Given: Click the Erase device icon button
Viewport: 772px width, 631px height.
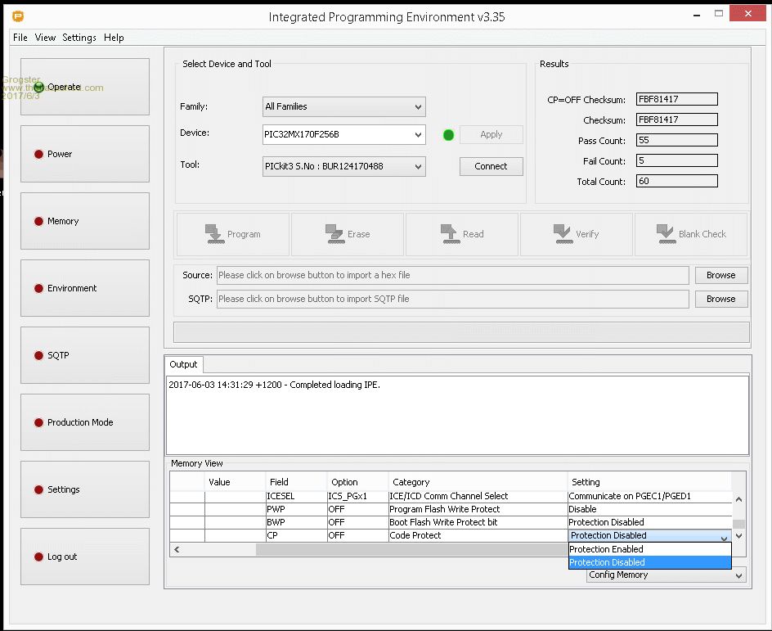Looking at the screenshot, I should [347, 234].
